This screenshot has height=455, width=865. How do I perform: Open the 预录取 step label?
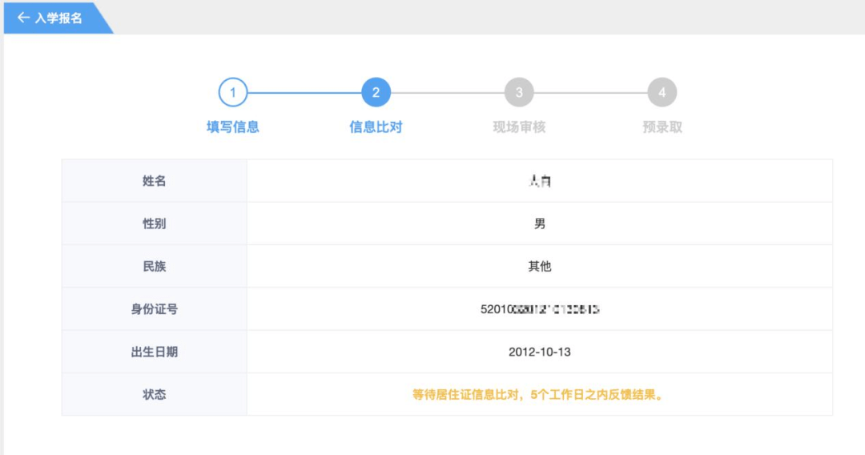click(x=662, y=127)
